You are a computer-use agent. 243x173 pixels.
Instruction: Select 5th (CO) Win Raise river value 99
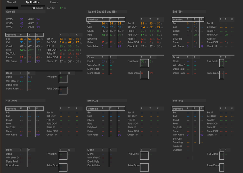(119, 135)
